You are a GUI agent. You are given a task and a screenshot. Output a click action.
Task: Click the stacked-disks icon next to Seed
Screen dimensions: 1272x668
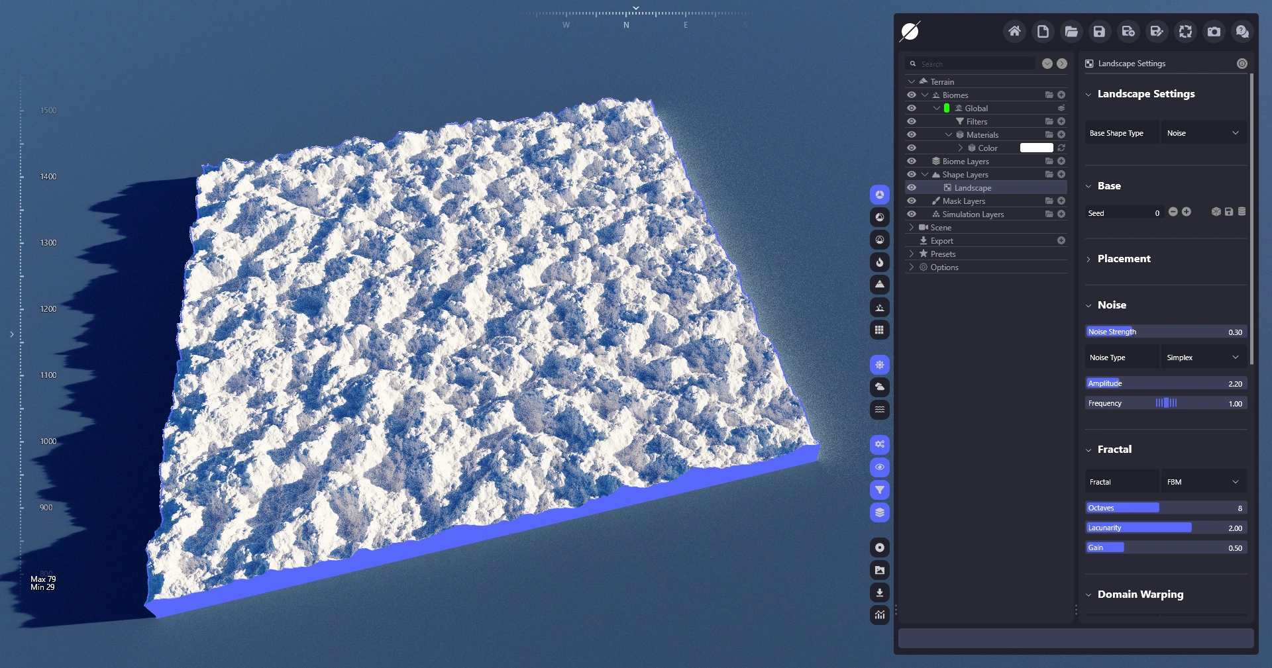click(x=1242, y=212)
